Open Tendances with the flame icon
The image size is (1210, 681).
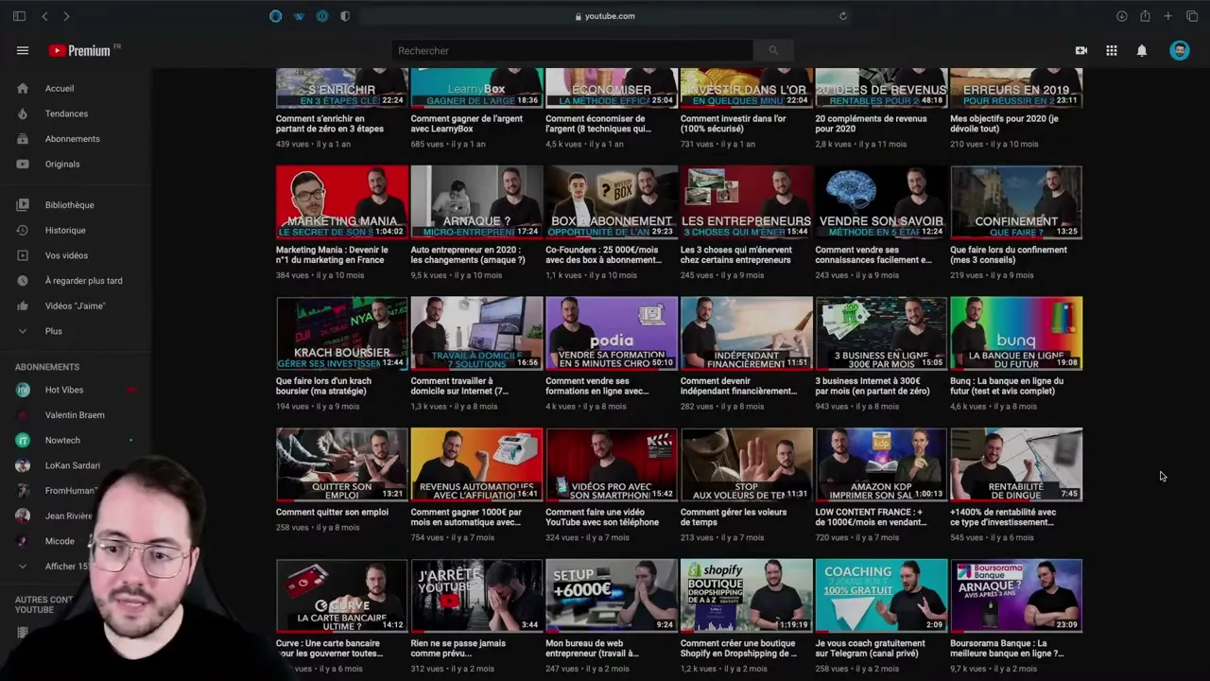23,113
